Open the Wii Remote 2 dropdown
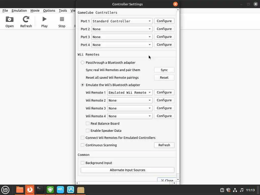Screen dimensions: 260x195 (x=130, y=100)
